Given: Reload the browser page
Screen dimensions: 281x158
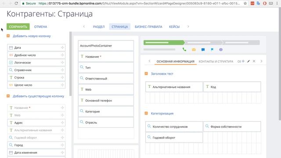Looking at the screenshot, I should tap(16, 3).
